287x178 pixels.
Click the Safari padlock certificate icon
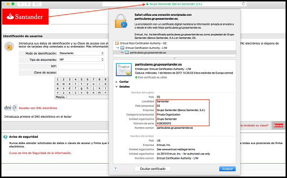tap(121, 21)
